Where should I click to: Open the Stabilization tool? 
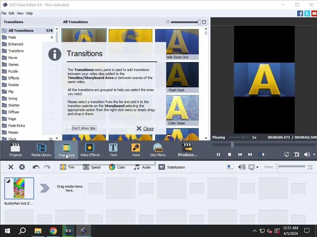[x=172, y=167]
